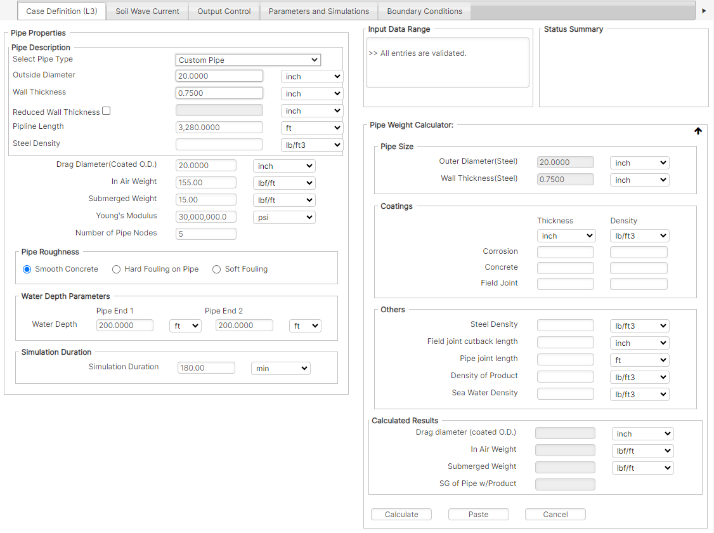Change Sea Water Density unit dropdown
Screen dimensions: 714x533
pos(639,394)
